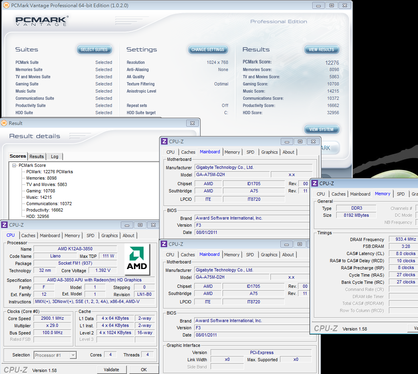Click the AMD processor logo
Viewport: 418px width, 374px height.
pyautogui.click(x=137, y=259)
